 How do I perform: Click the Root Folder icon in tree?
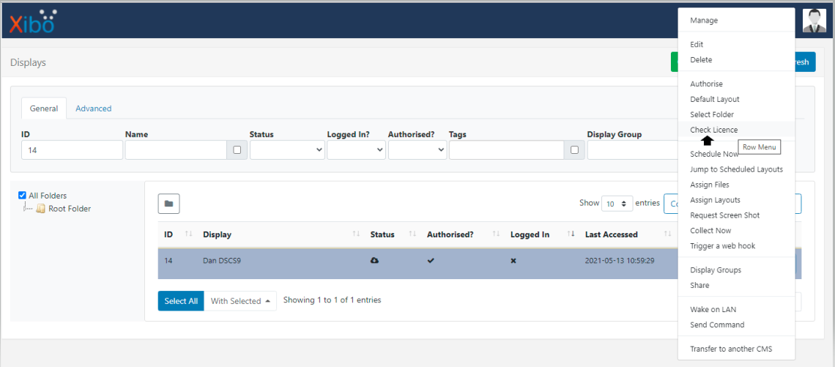click(41, 209)
